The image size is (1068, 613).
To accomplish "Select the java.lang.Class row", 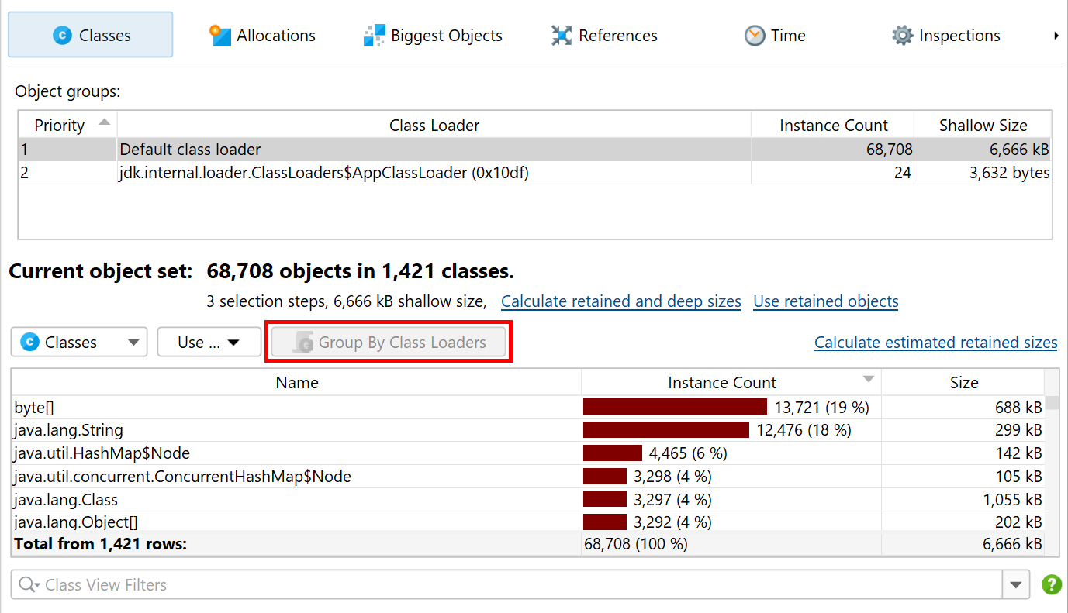I will click(528, 500).
